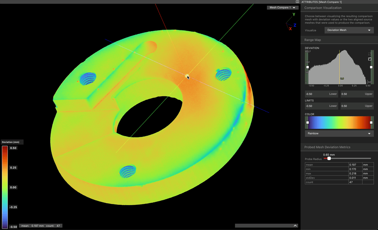
Task: Expand the bottom panel with the chevron arrow
Action: coord(295,226)
